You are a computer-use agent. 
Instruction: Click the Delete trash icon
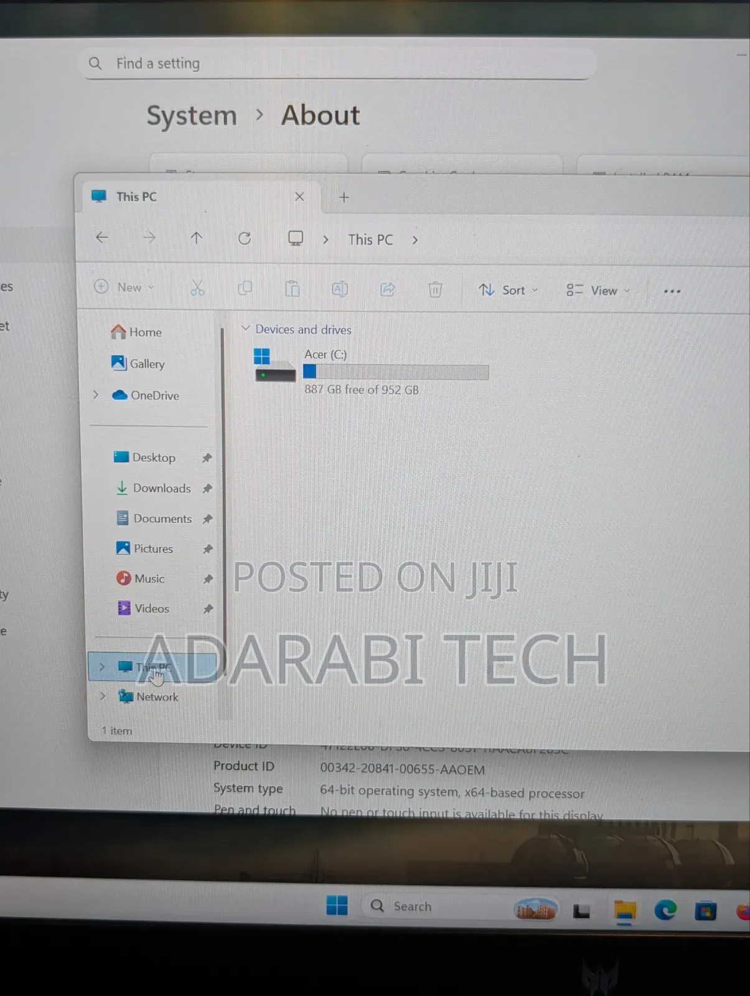tap(435, 289)
